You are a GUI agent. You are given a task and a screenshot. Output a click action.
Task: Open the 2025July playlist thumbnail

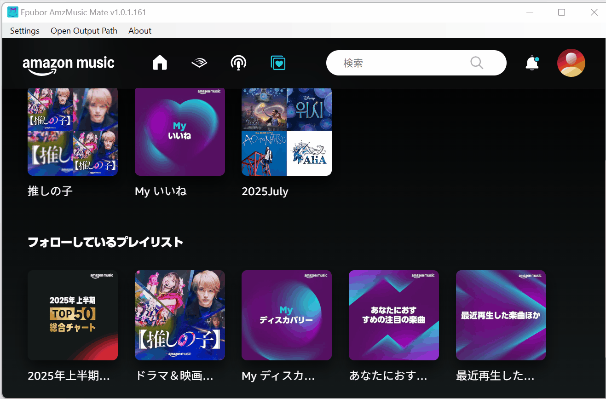pyautogui.click(x=287, y=132)
